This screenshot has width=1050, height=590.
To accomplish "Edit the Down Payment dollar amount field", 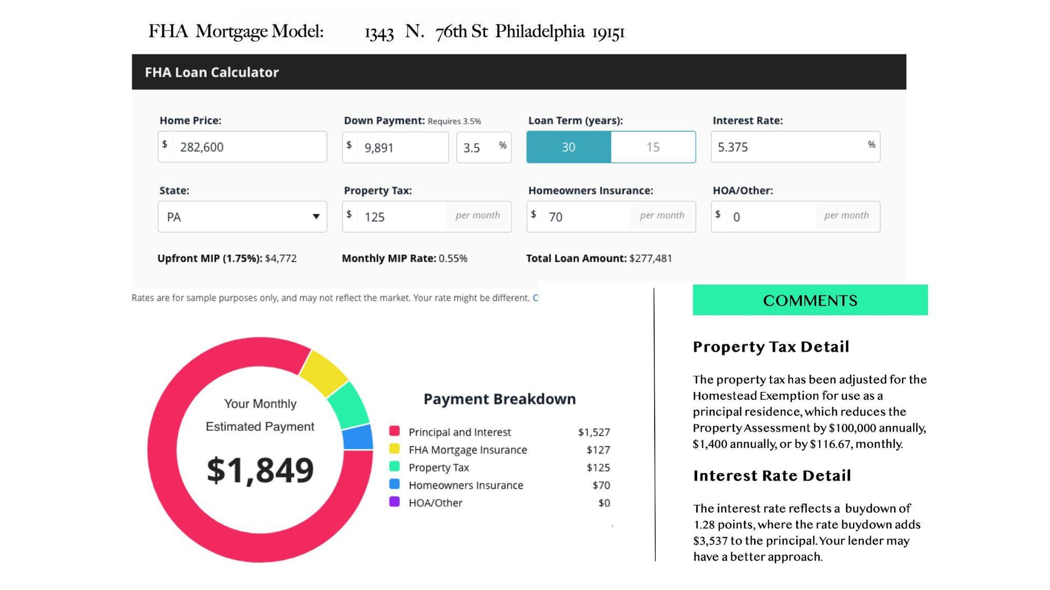I will pos(395,147).
